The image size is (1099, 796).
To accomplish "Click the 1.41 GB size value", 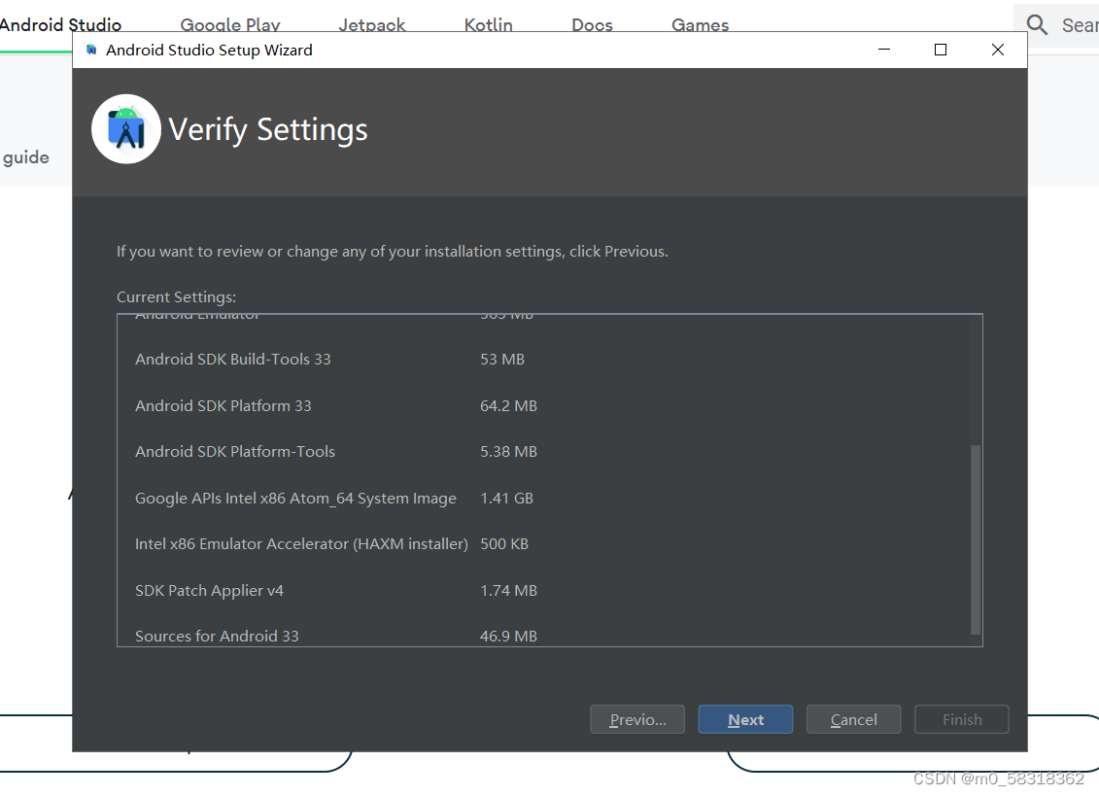I will coord(507,498).
